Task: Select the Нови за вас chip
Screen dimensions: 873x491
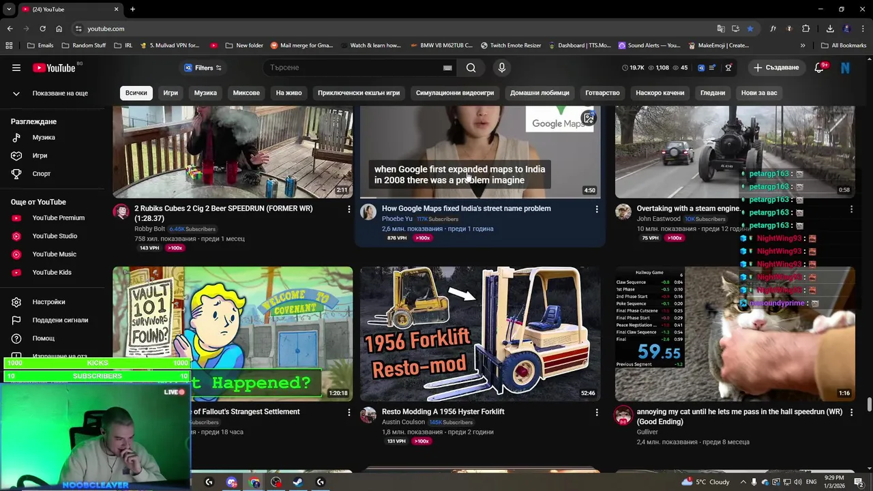Action: point(759,93)
